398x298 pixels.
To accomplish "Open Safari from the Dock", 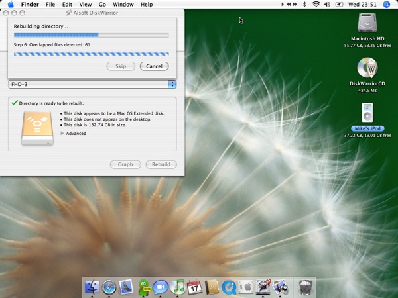I will point(109,287).
